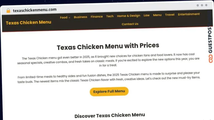Screen dimensions: 214x120
Task: Click the Texas Chicken Menu site logo
Action: coord(28,22)
